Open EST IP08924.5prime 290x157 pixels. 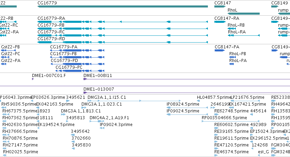coord(183,104)
